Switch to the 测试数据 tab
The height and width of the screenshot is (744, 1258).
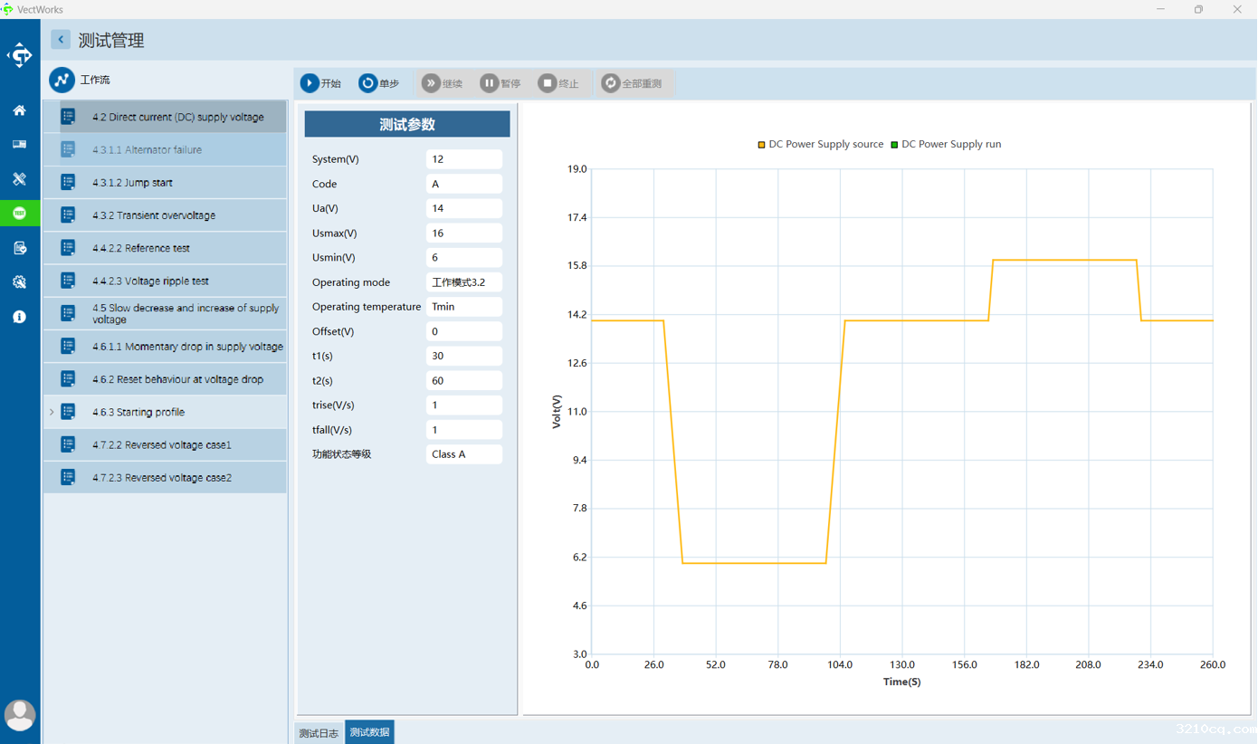pyautogui.click(x=369, y=732)
